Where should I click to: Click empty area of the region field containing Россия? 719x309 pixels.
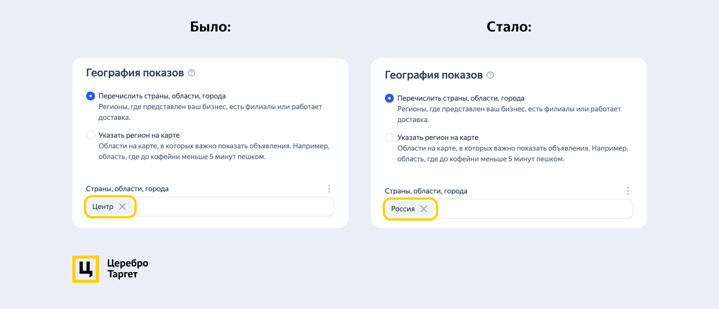(532, 209)
